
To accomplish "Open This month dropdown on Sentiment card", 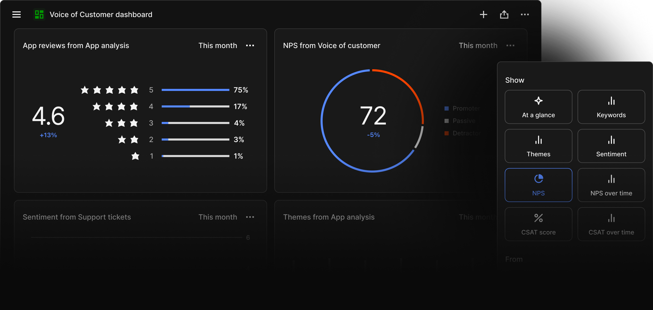I will (x=217, y=217).
